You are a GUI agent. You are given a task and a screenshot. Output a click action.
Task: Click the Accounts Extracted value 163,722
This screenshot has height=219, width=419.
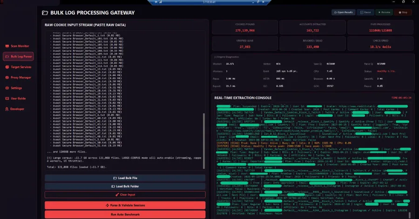[313, 30]
